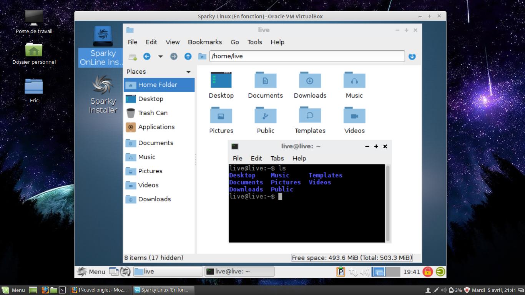Open the Tools menu
525x295 pixels.
(x=254, y=42)
